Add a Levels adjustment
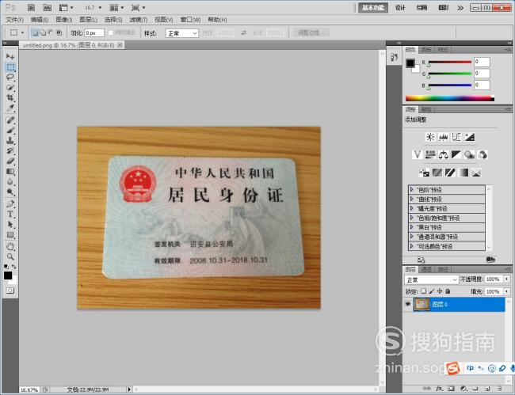The width and height of the screenshot is (515, 395). (444, 137)
